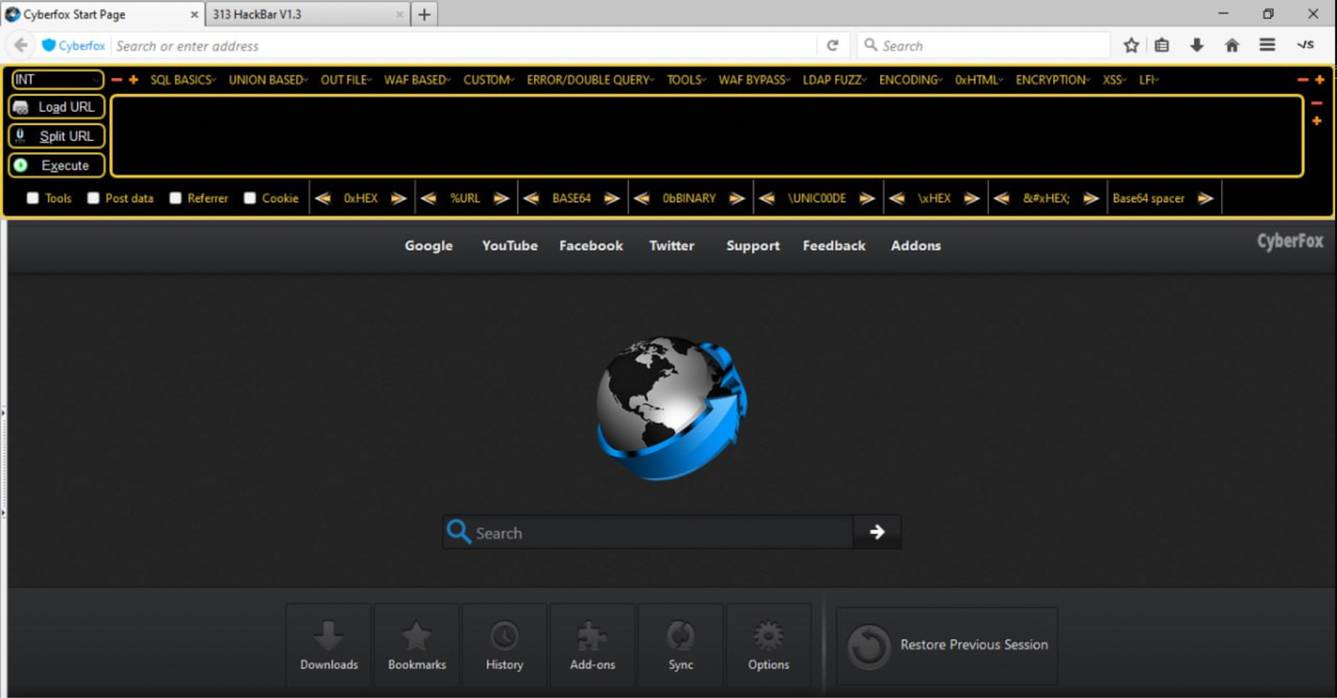Open History from the start page

pyautogui.click(x=505, y=645)
